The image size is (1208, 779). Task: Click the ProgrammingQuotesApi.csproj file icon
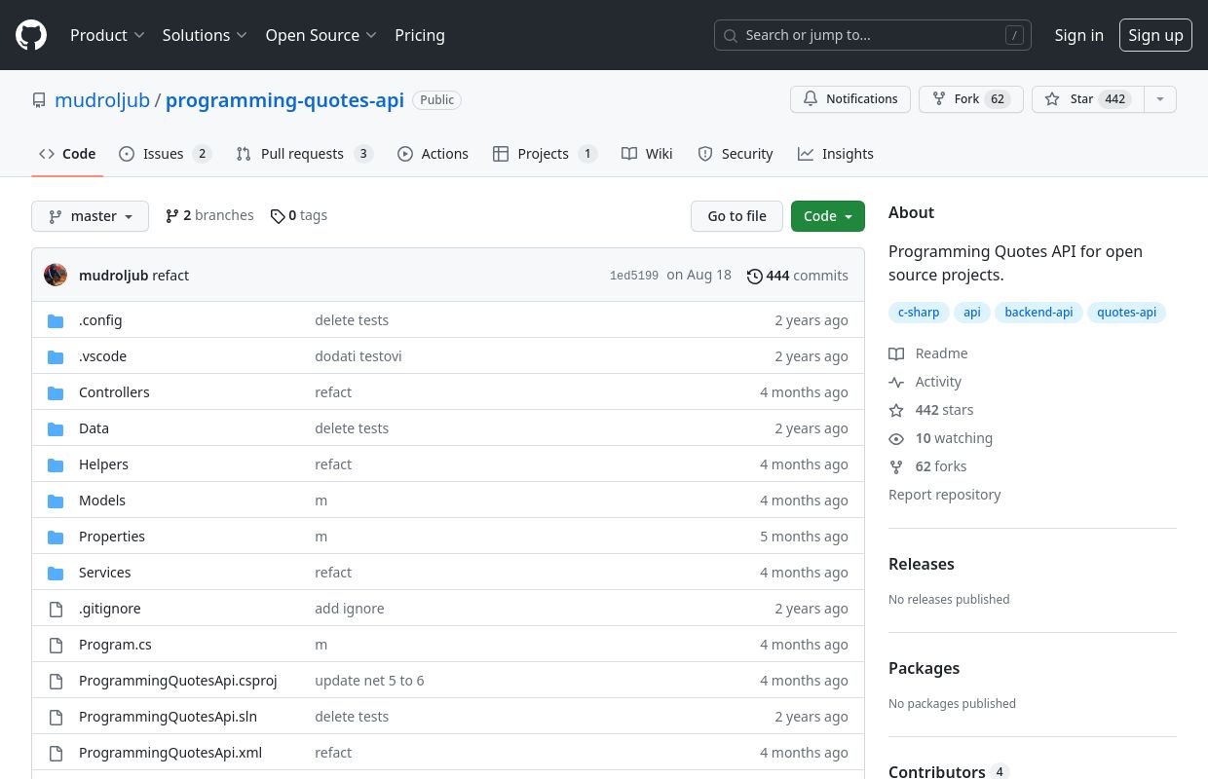[56, 681]
